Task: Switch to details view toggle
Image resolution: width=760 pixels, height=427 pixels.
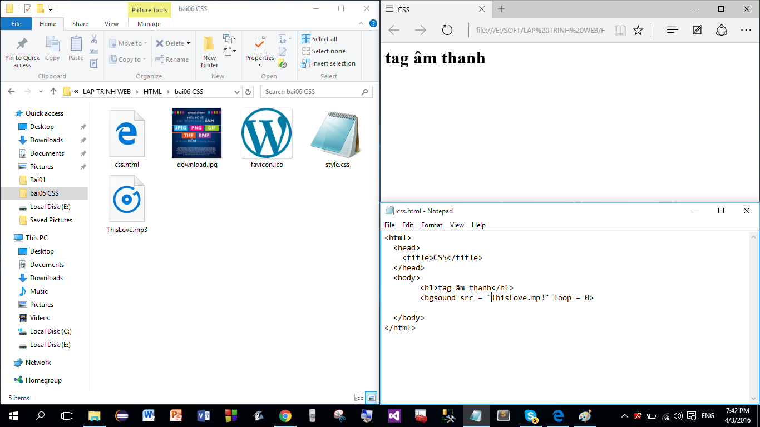Action: (x=359, y=398)
